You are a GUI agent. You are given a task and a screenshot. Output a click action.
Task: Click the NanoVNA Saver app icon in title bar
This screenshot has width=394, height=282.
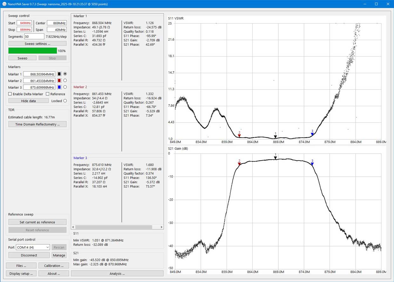[4, 4]
